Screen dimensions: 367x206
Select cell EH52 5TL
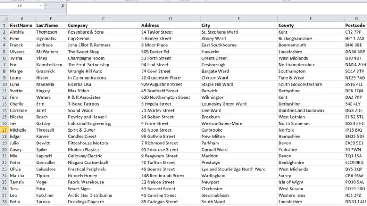pyautogui.click(x=356, y=117)
